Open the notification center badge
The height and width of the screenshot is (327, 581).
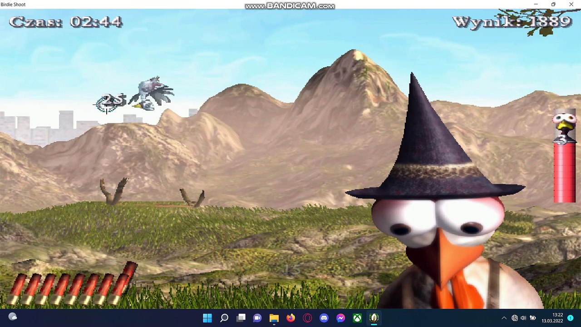click(571, 318)
